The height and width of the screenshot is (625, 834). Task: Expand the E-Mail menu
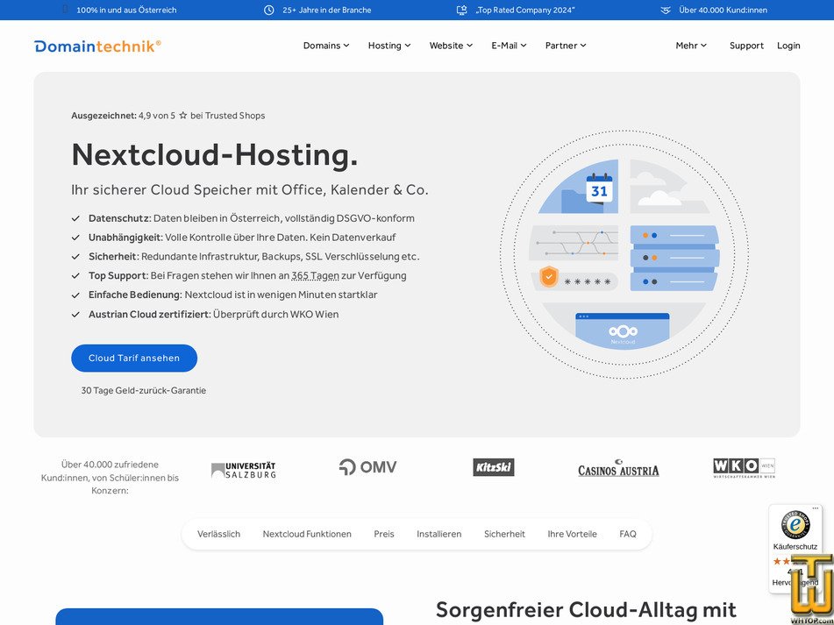point(509,46)
